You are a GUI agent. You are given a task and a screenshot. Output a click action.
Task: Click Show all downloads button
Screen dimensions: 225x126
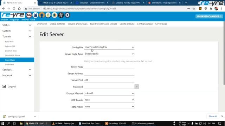(x=213, y=116)
